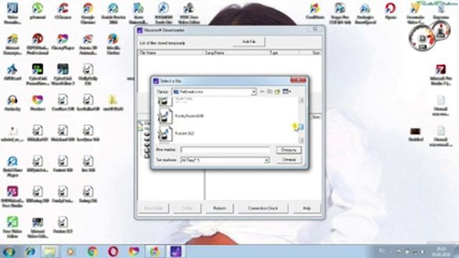Open the CyberLink WaveEditor desktop shortcut

point(62,75)
